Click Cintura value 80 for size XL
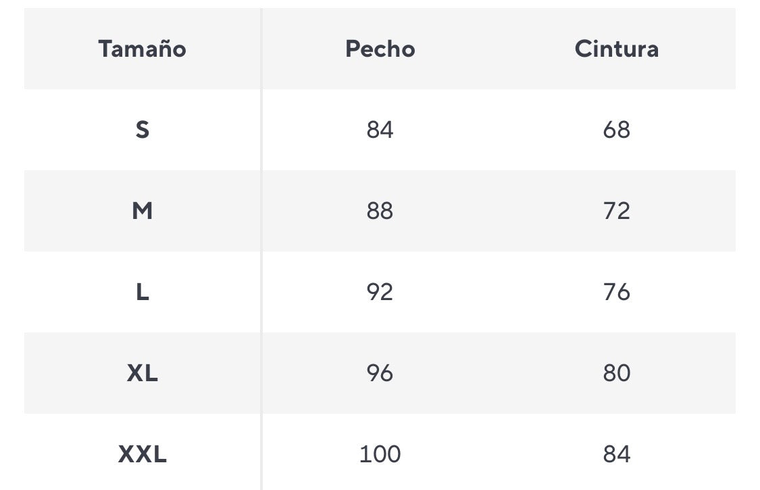 click(616, 373)
